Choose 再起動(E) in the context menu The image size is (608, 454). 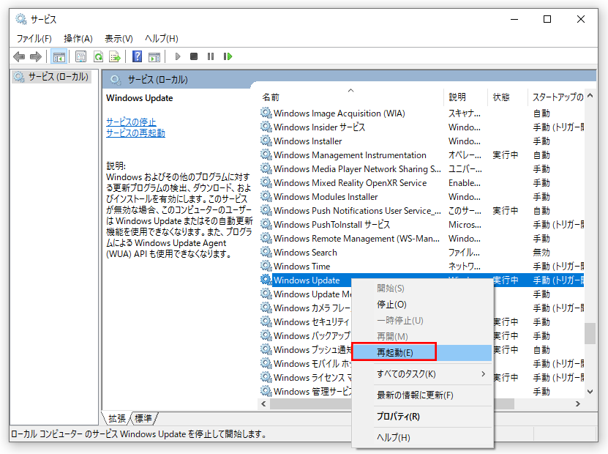pyautogui.click(x=422, y=352)
